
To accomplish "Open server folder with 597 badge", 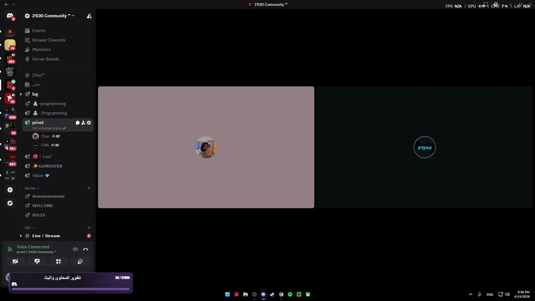I will 10,160.
